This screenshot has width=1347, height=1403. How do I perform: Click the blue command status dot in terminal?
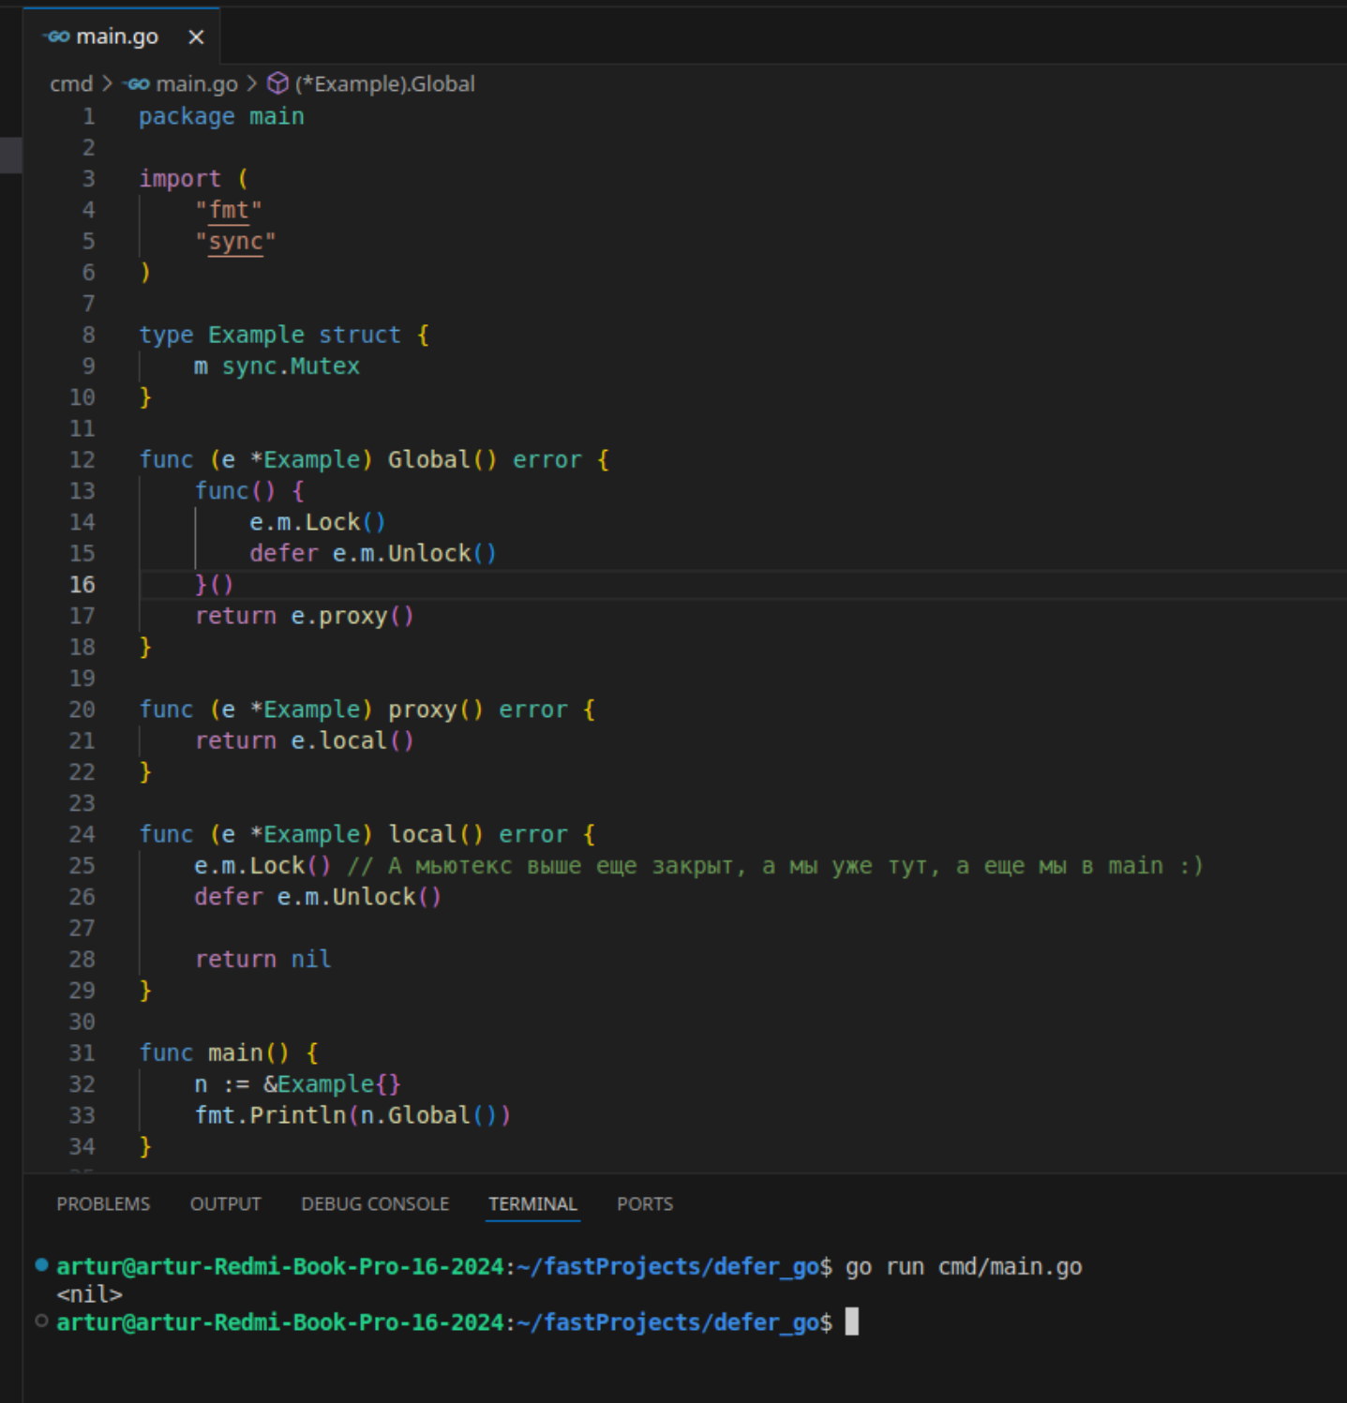[41, 1264]
